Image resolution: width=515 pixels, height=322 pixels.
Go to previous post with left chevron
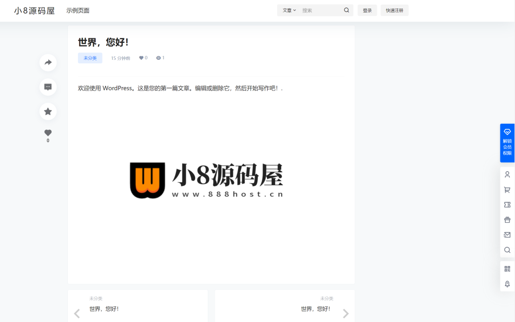tap(77, 313)
